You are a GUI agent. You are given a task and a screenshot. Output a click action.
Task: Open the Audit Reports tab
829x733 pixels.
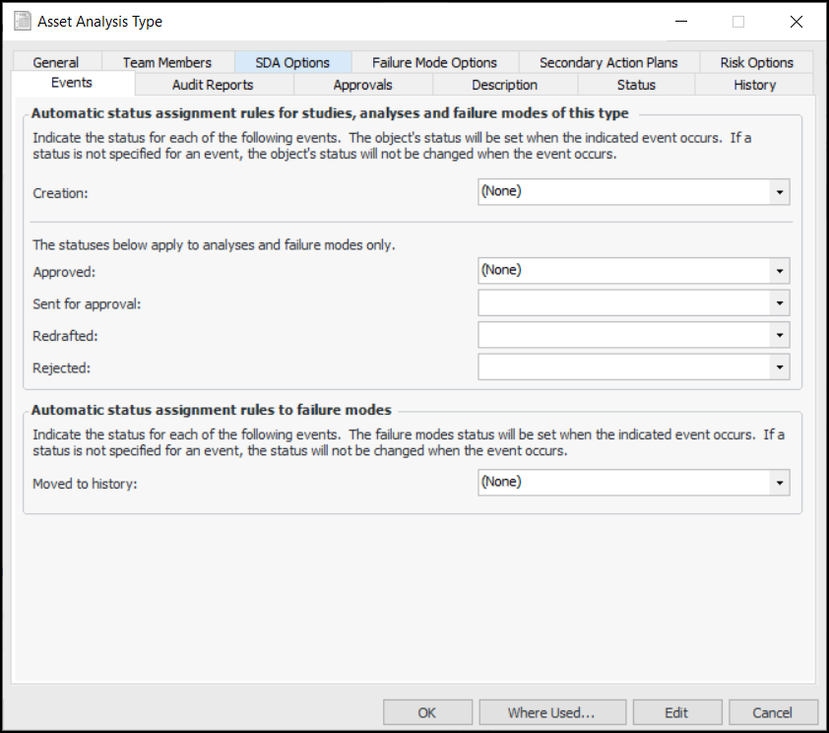(213, 85)
